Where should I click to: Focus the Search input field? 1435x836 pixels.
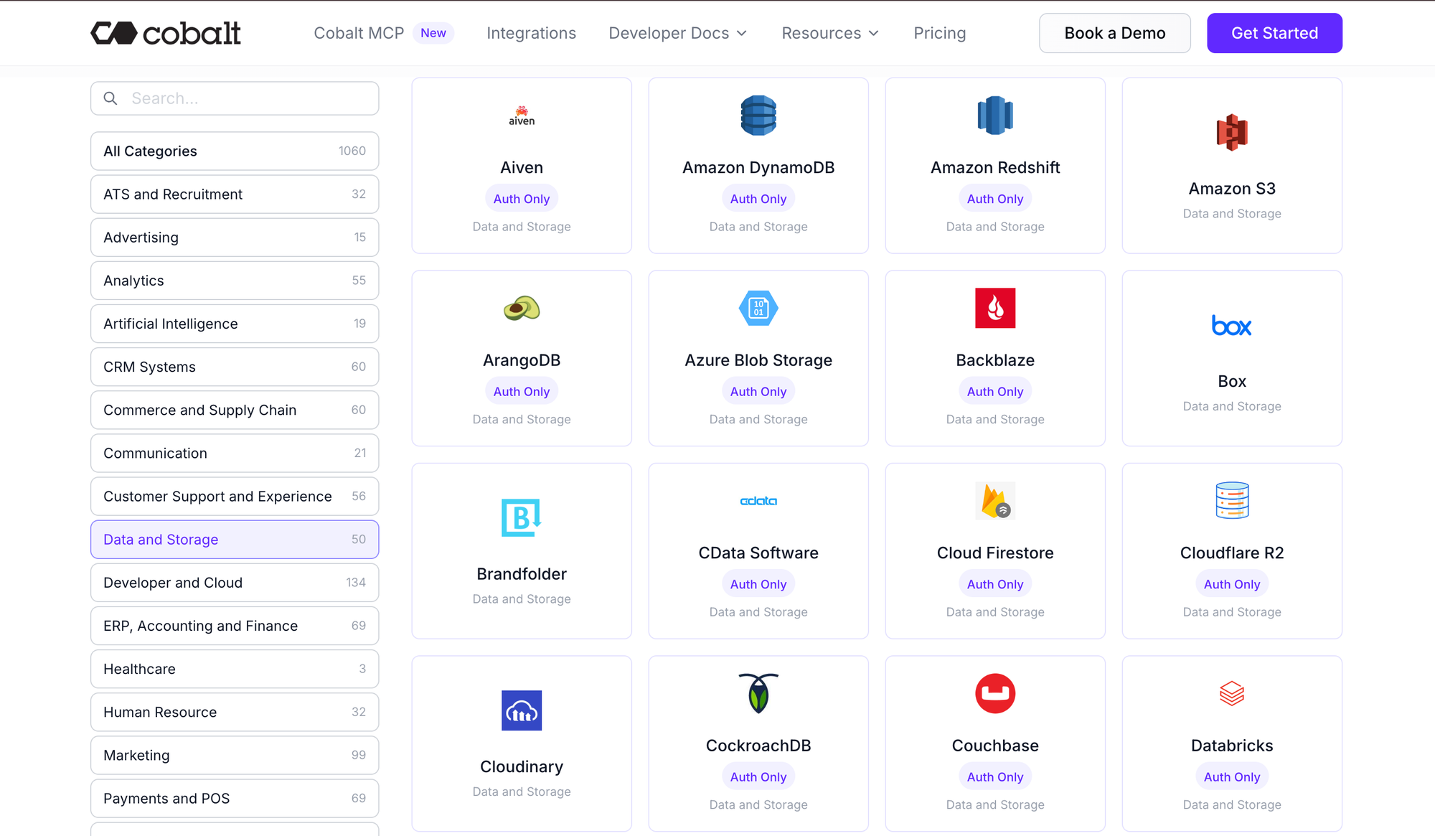tap(235, 98)
